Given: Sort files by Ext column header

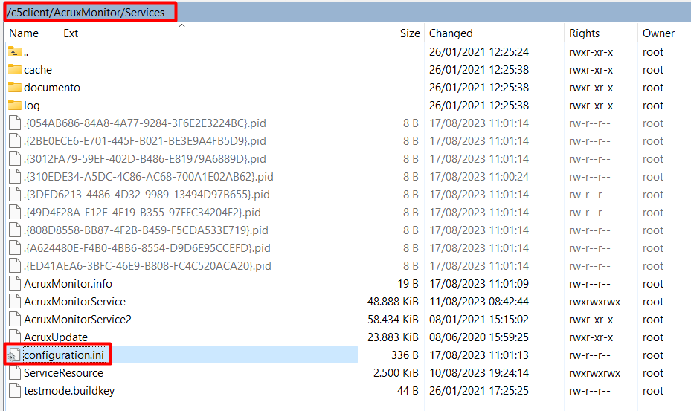Looking at the screenshot, I should (71, 33).
